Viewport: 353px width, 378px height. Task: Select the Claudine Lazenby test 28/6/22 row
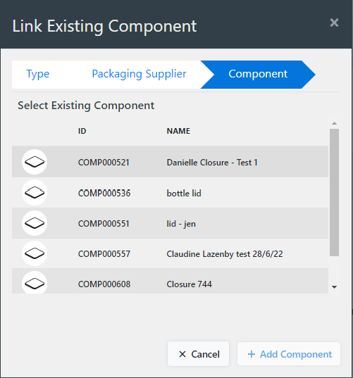170,253
